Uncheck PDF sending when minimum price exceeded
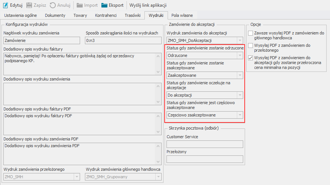The height and width of the screenshot is (185, 330). (250, 57)
